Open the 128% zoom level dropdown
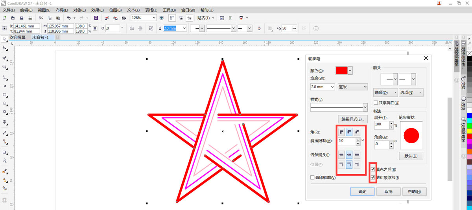This screenshot has width=472, height=210. coord(154,18)
